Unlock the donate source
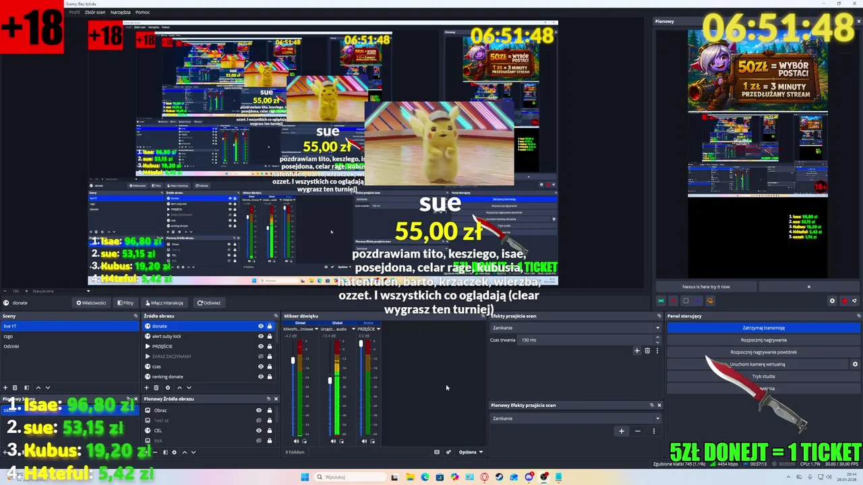The height and width of the screenshot is (485, 863). click(x=270, y=326)
